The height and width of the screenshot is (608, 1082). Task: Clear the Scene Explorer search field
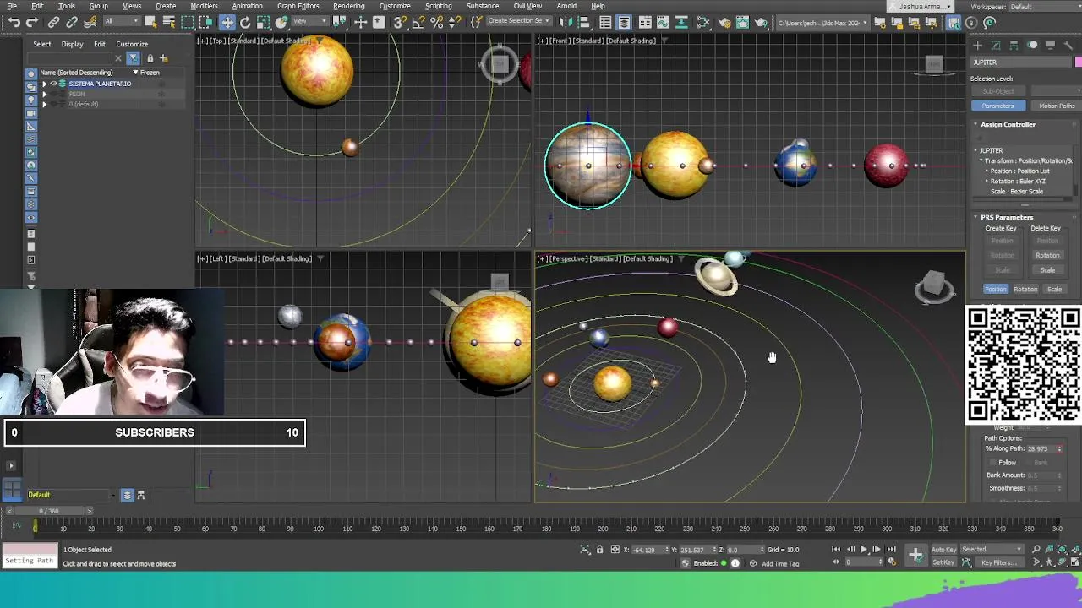pyautogui.click(x=119, y=58)
